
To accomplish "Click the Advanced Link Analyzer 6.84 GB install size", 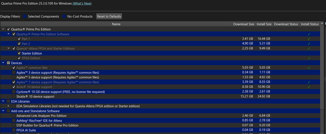I will 264,116.
